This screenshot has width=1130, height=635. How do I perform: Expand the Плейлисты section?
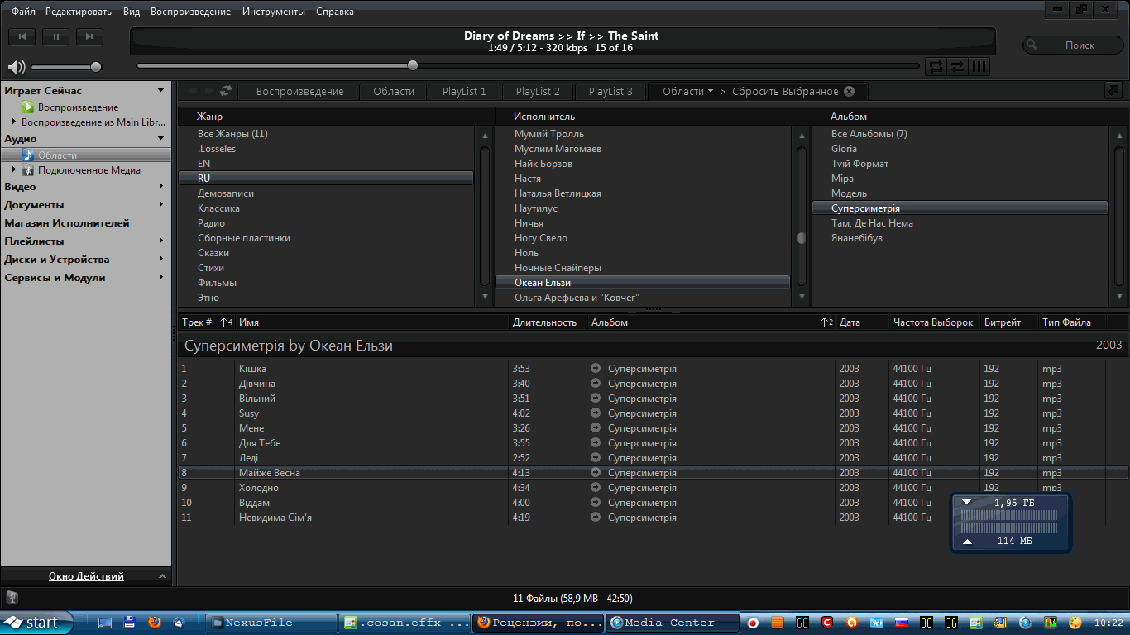pos(161,241)
